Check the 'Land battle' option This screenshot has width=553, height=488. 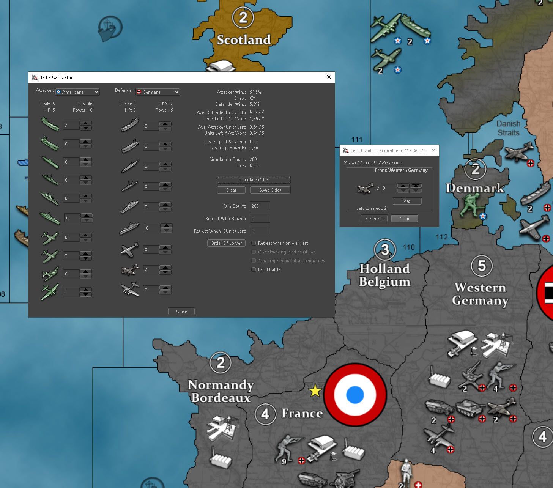coord(254,269)
